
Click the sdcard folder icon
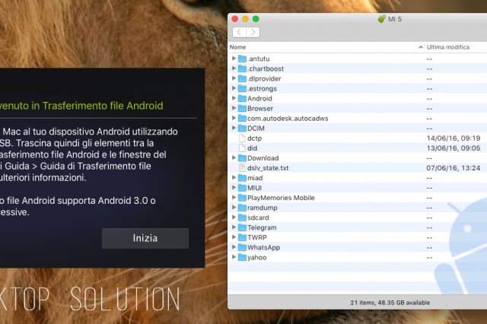[242, 218]
